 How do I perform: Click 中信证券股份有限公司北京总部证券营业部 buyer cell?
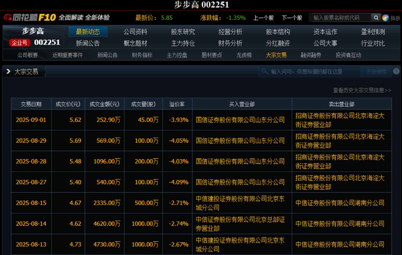(x=242, y=224)
